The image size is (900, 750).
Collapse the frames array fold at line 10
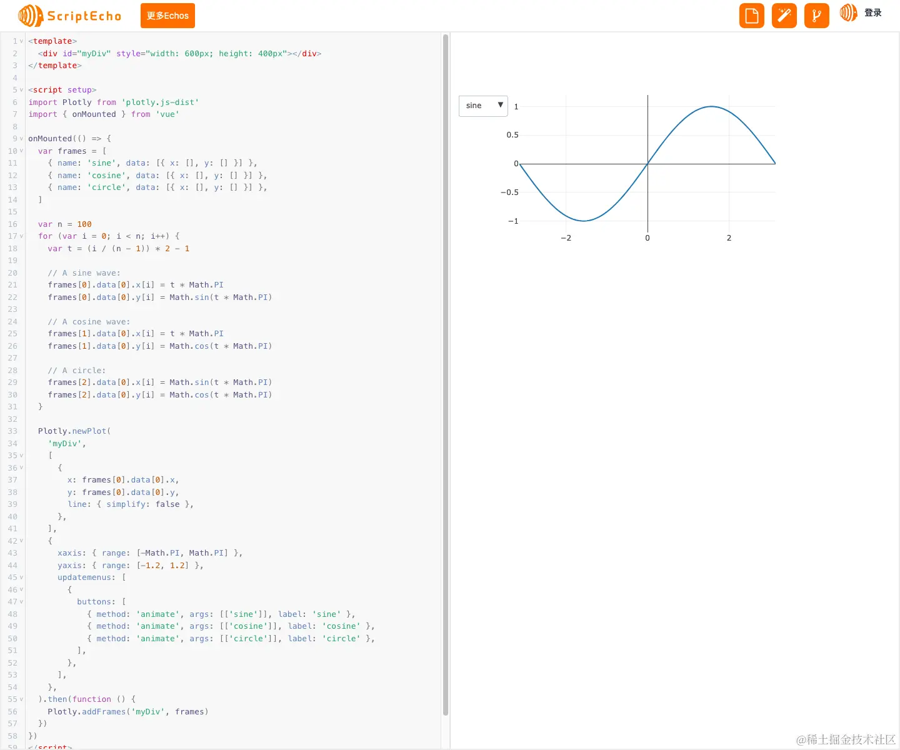tap(21, 151)
